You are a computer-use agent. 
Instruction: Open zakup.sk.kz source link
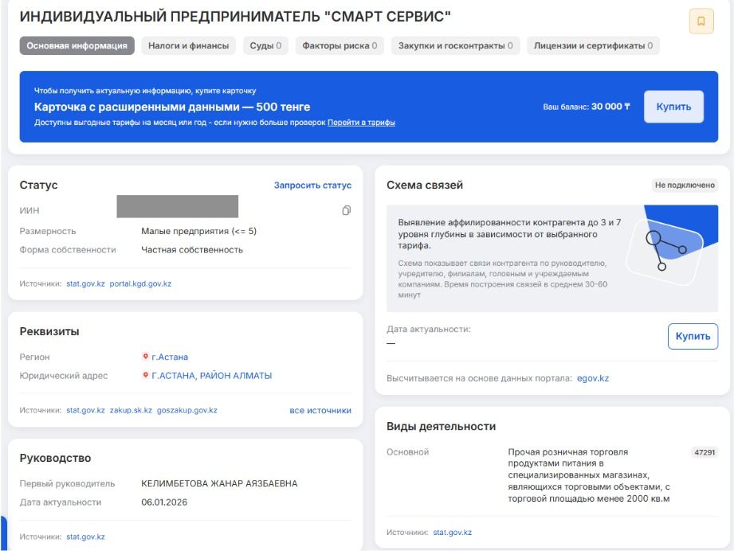131,410
